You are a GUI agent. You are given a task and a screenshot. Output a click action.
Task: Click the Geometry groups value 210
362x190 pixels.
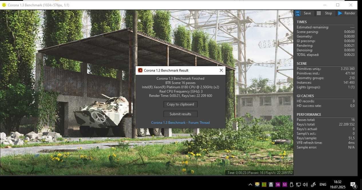click(352, 78)
